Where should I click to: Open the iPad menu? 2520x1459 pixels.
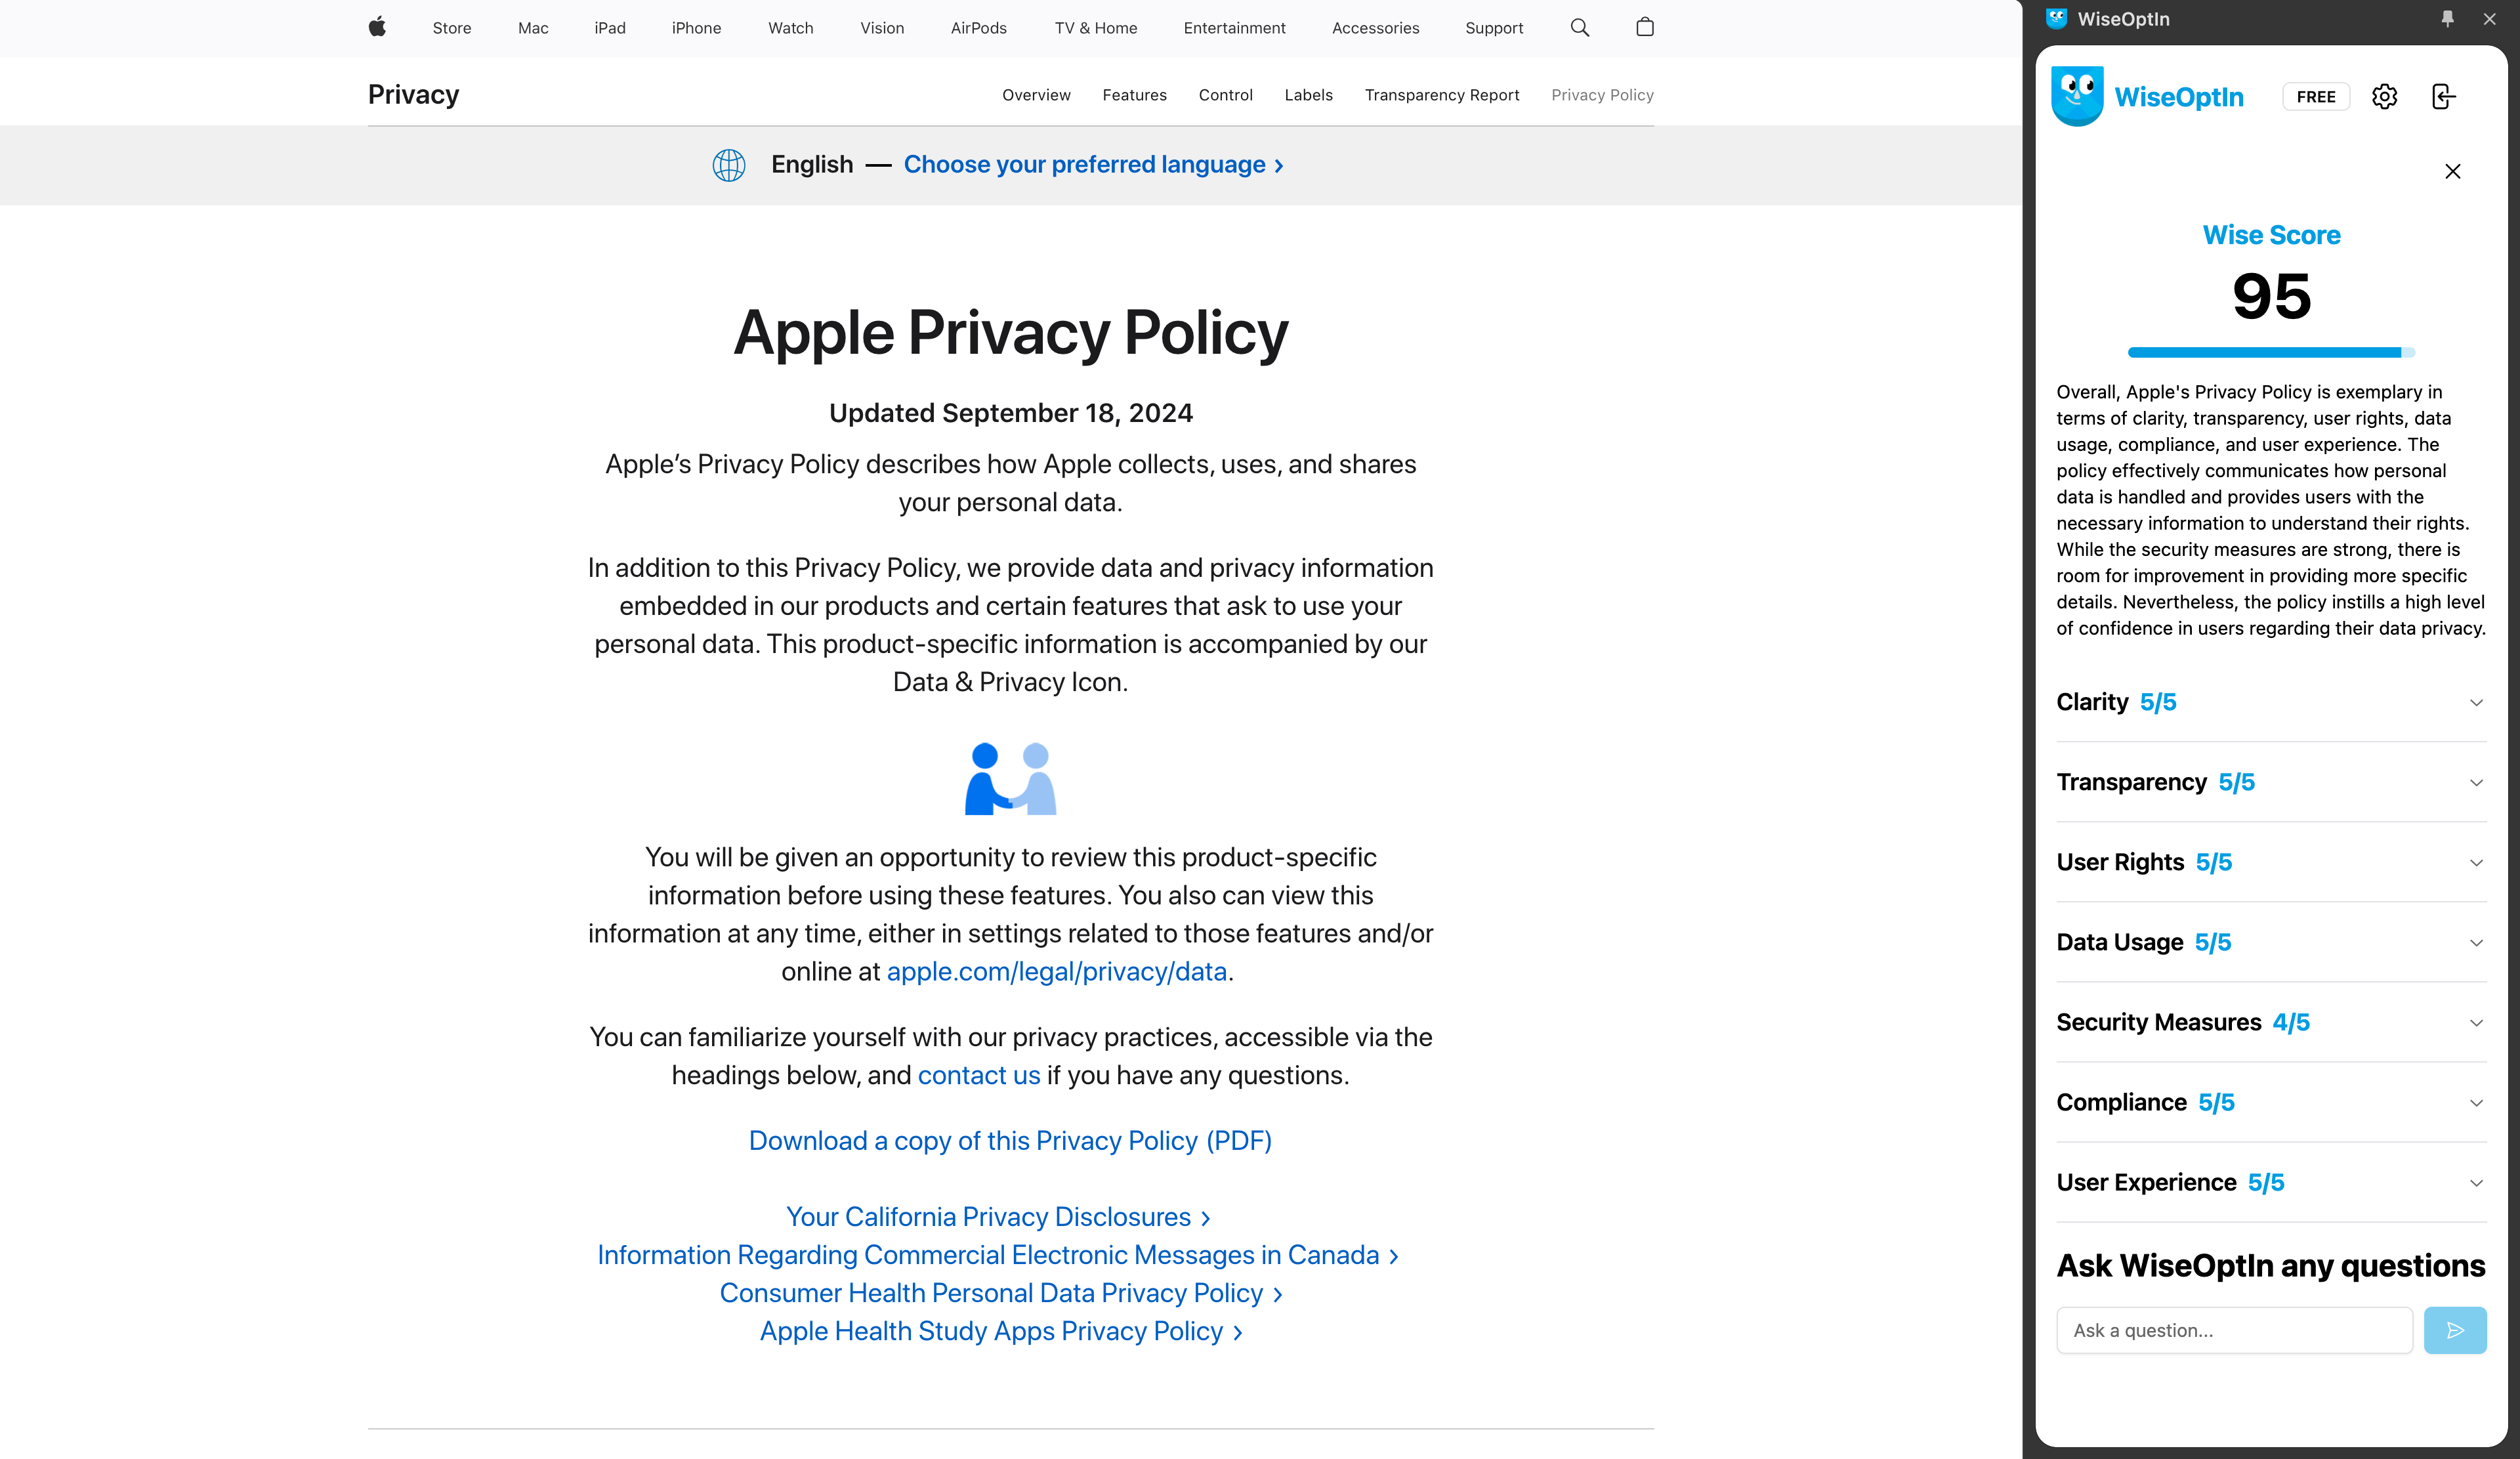610,28
